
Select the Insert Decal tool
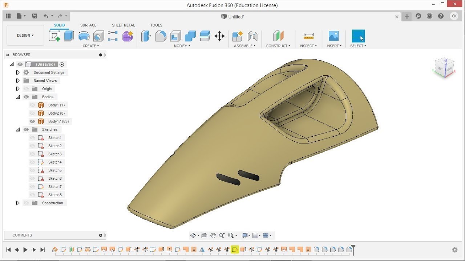(333, 36)
